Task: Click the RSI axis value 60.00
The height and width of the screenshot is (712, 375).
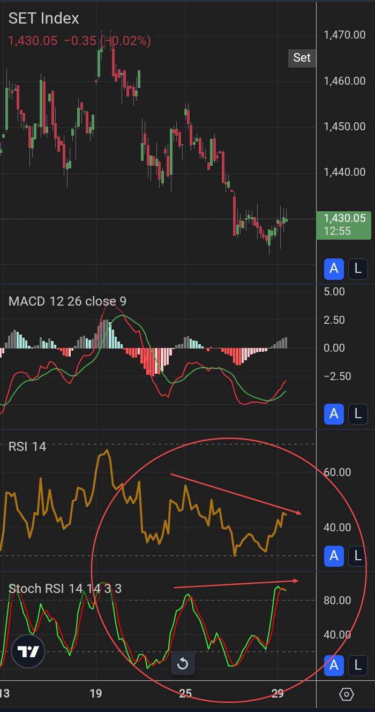Action: (337, 472)
